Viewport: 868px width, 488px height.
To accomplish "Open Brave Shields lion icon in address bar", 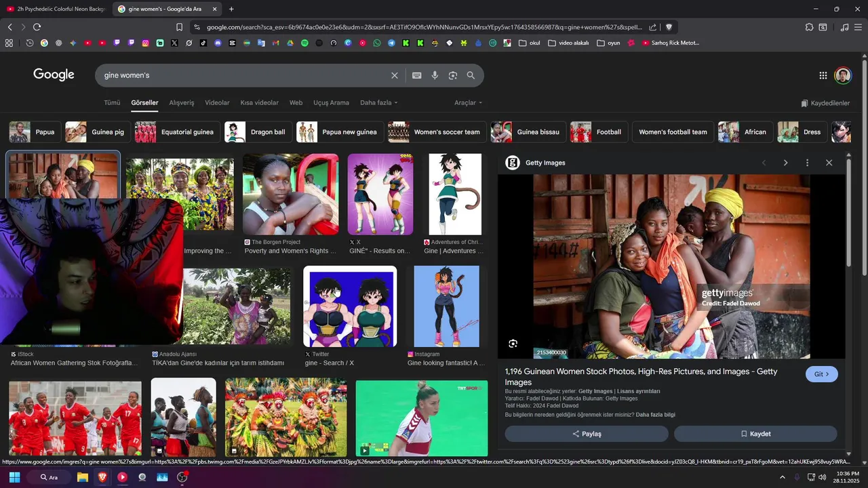I will tap(669, 27).
